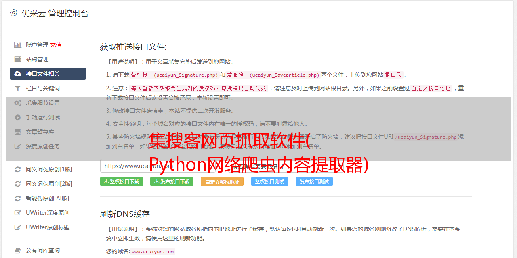Click the red 充值 link
The image size is (517, 258).
(x=56, y=45)
